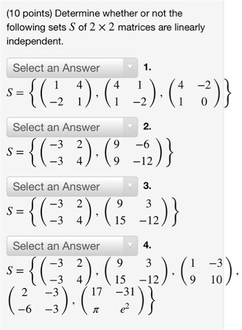Click the first matrix in set 1 with entries 1, 4, -2, 1
The width and height of the screenshot is (242, 330).
(x=66, y=93)
